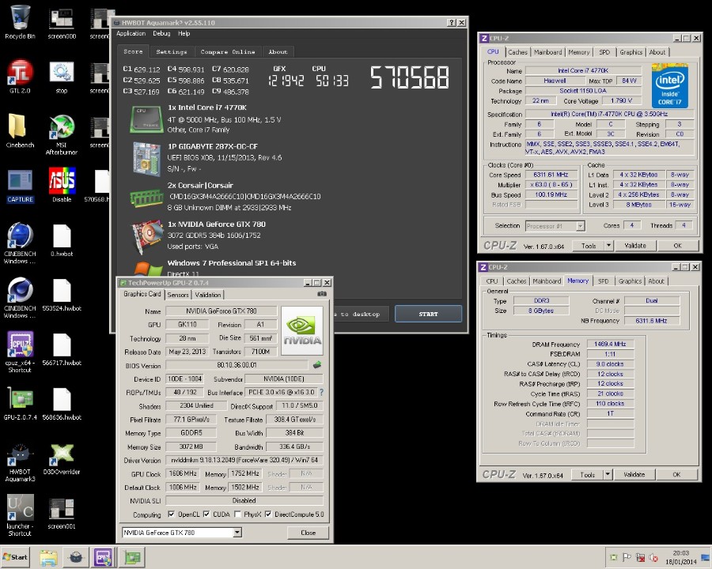
Task: Open the Application menu in Aquamark
Action: pyautogui.click(x=131, y=33)
